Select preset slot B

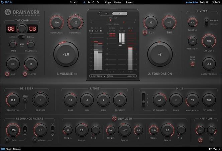coord(89,2)
